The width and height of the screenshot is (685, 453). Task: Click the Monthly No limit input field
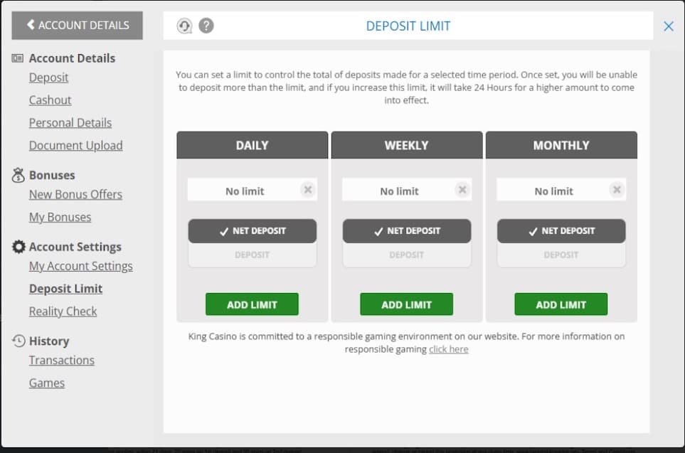point(561,190)
